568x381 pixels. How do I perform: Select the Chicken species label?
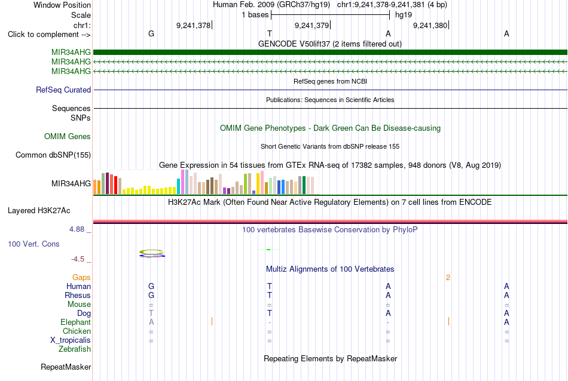click(77, 331)
